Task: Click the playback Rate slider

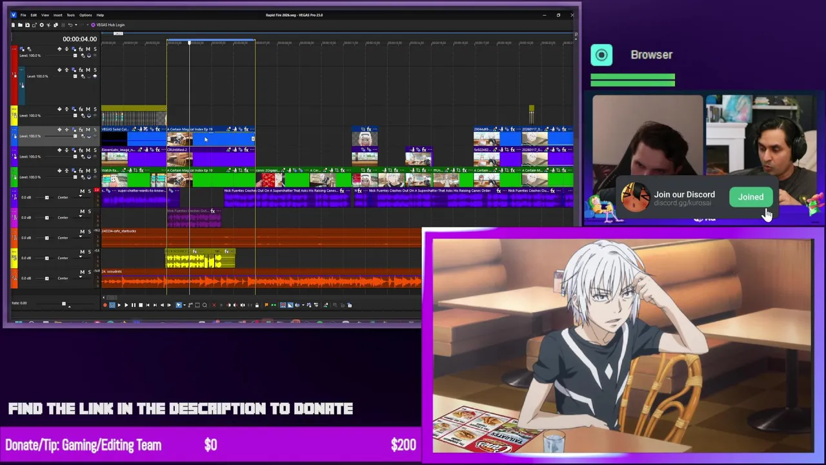Action: pyautogui.click(x=64, y=304)
